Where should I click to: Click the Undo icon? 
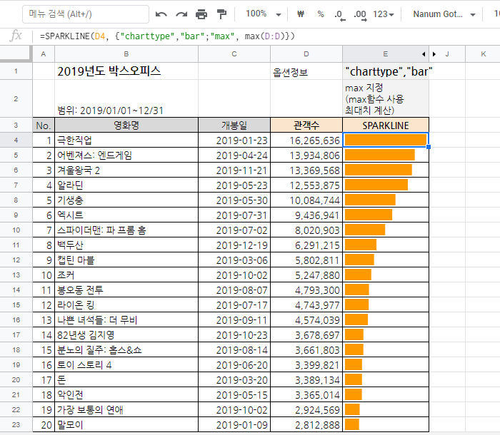pyautogui.click(x=161, y=14)
